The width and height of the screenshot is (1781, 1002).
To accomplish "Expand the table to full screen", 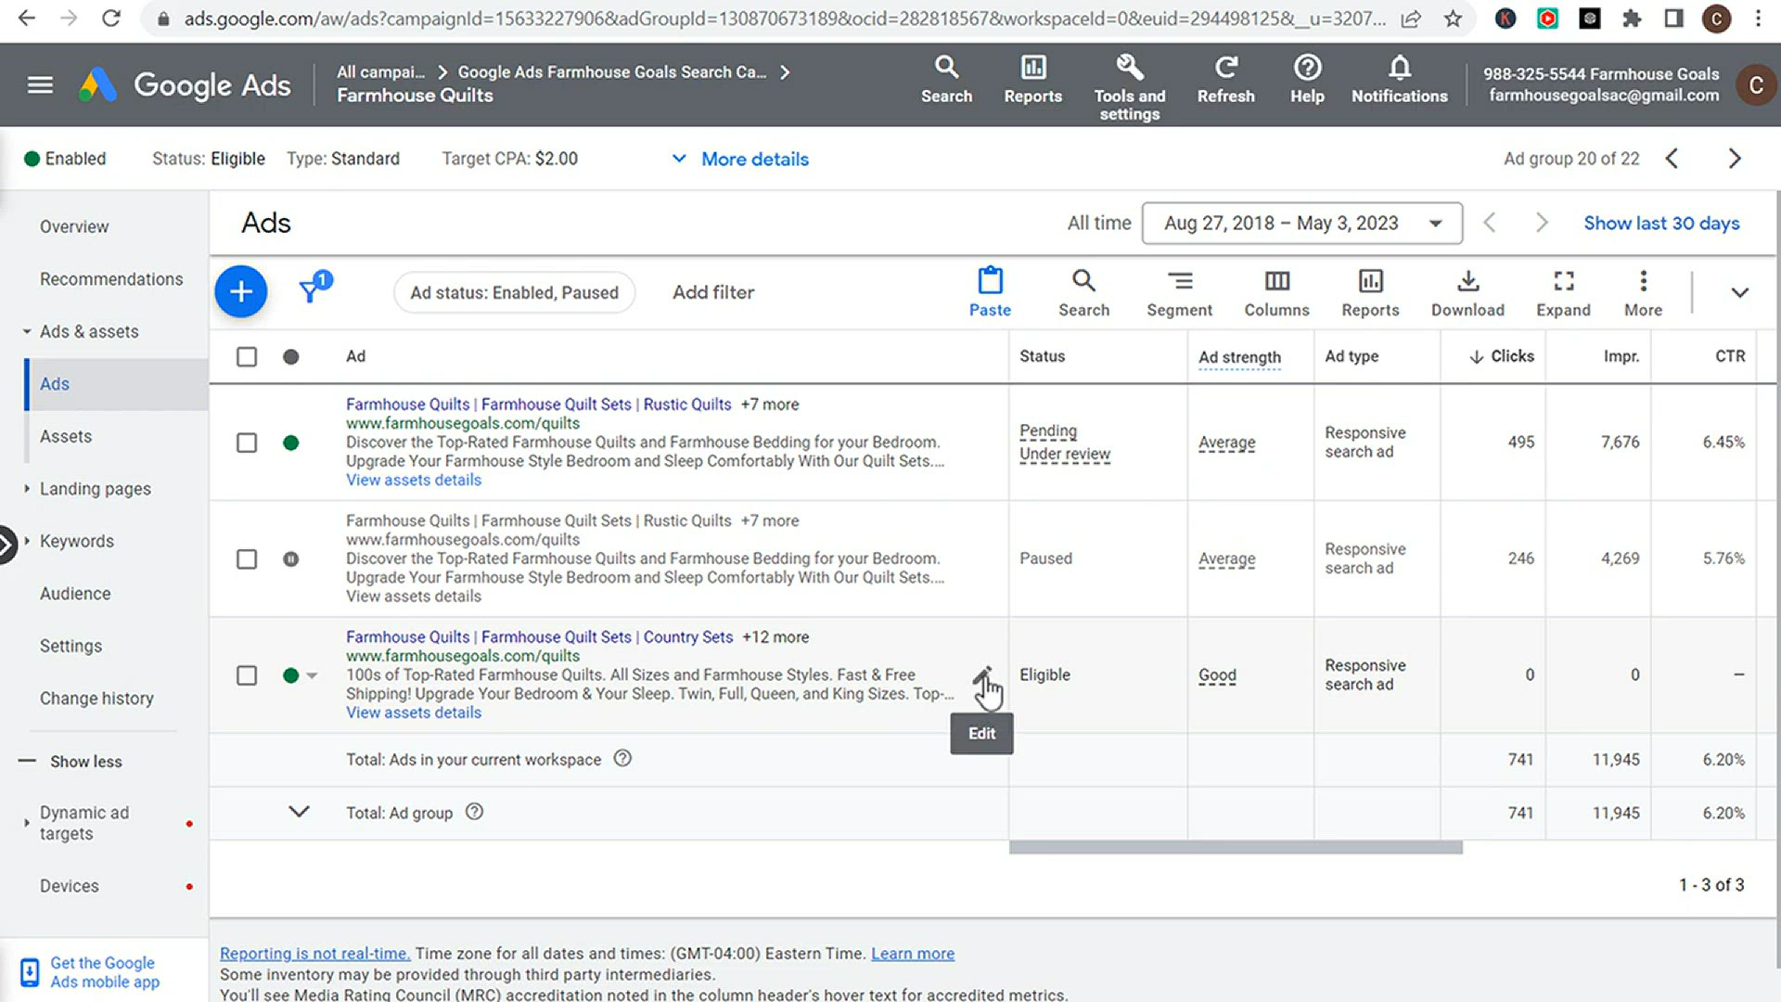I will click(1563, 292).
